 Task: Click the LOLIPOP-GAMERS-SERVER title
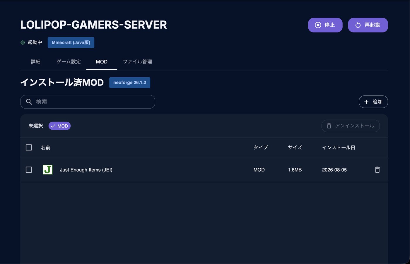(x=93, y=25)
